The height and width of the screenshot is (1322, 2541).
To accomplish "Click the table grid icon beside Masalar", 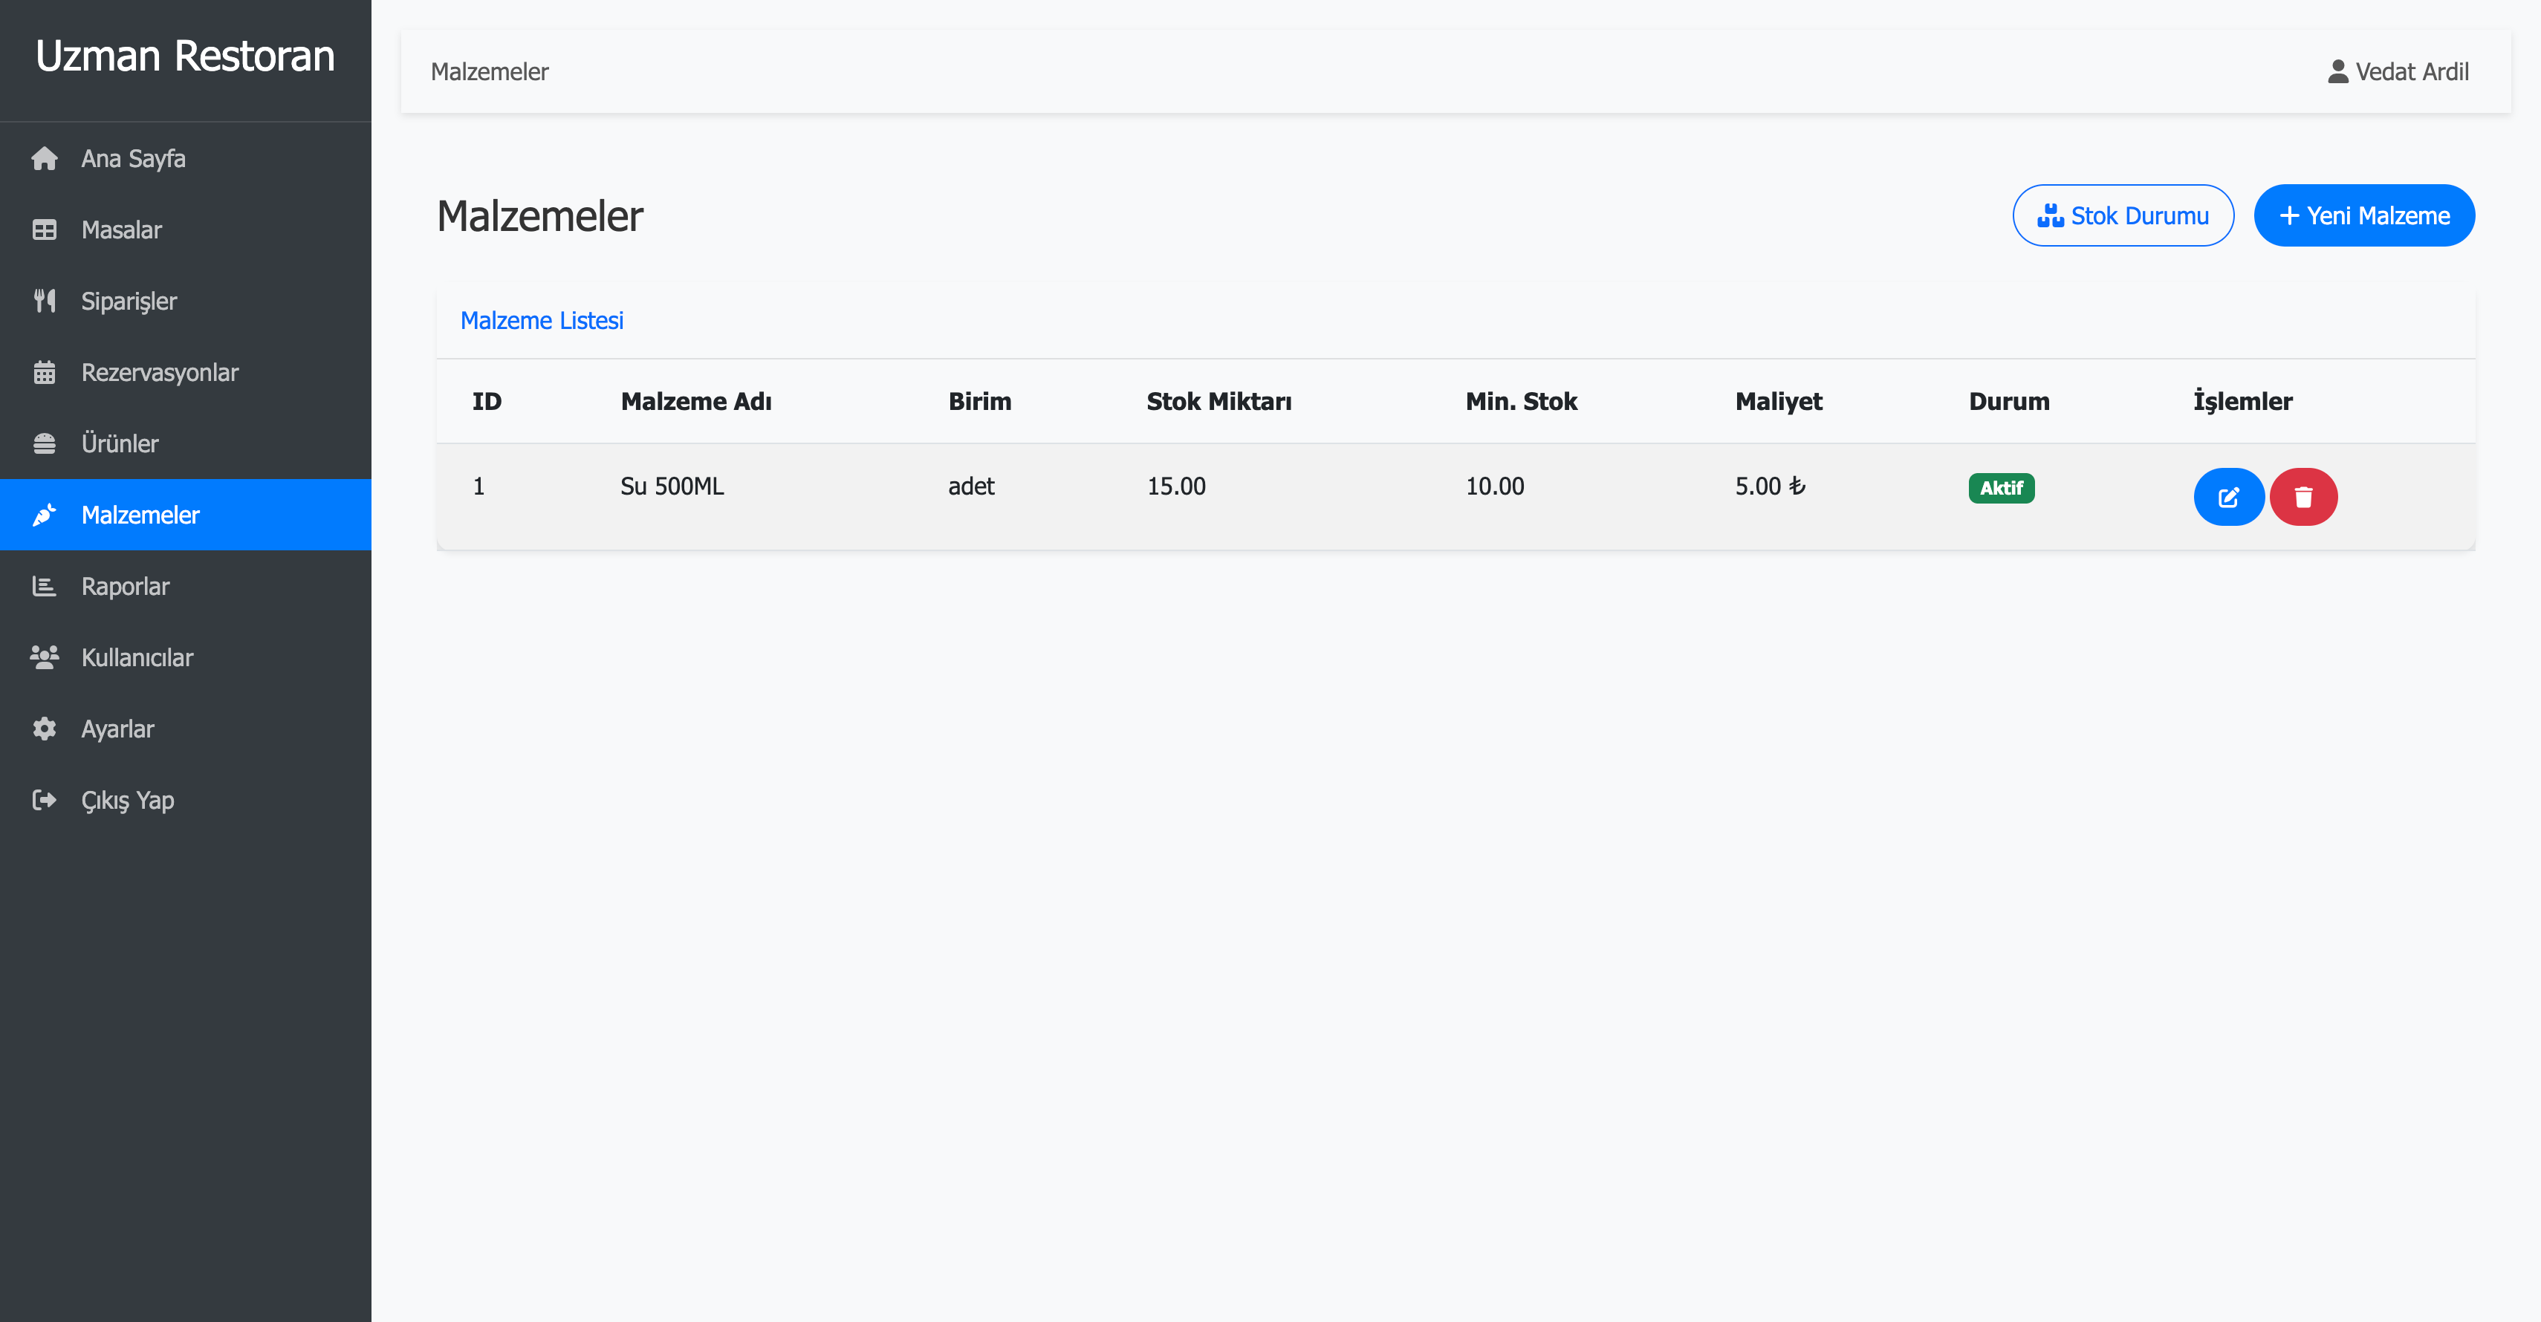I will tap(45, 229).
